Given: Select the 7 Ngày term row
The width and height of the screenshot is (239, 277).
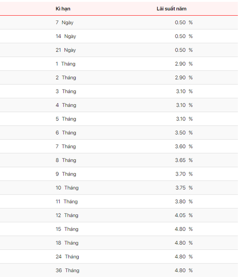Looking at the screenshot, I should (x=119, y=22).
